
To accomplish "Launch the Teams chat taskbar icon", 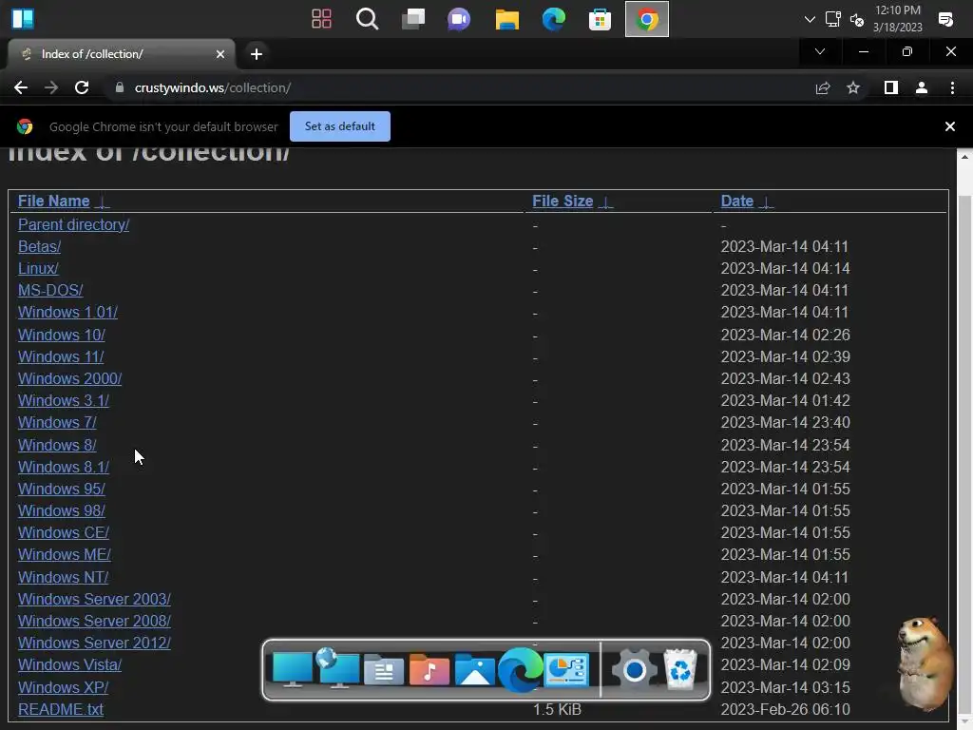I will point(459,19).
